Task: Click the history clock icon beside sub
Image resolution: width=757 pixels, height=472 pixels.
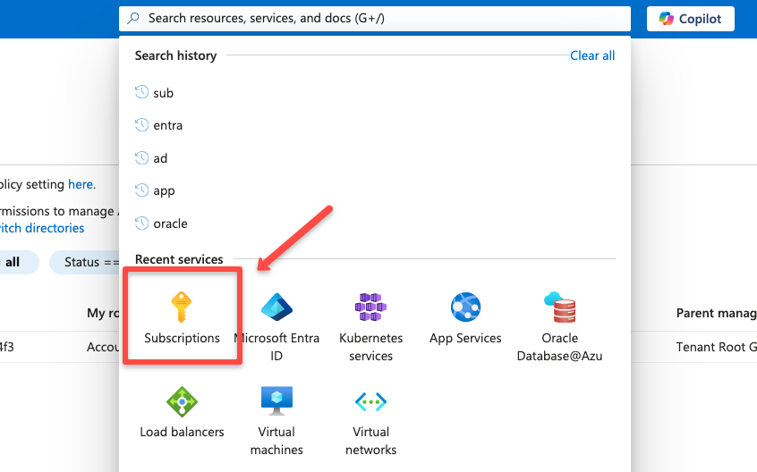Action: coord(141,92)
